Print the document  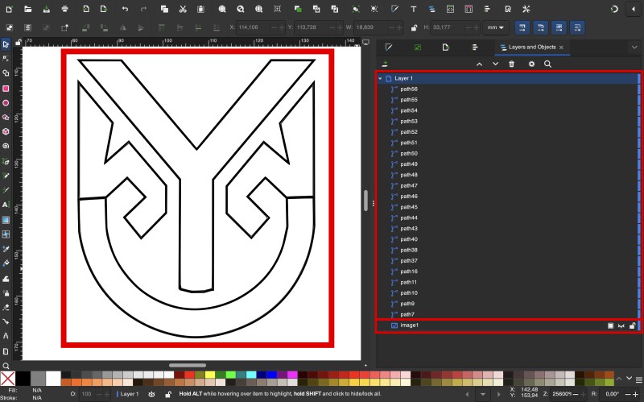(65, 9)
